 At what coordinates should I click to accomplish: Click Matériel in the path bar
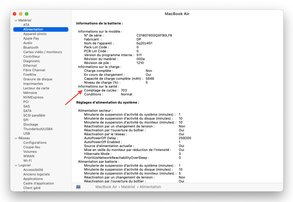[128, 187]
